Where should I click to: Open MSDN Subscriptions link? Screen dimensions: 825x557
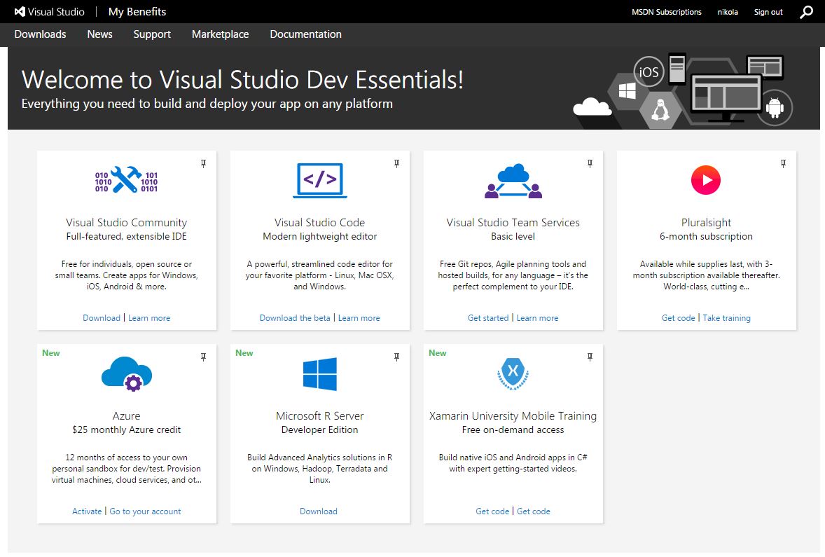click(x=666, y=12)
